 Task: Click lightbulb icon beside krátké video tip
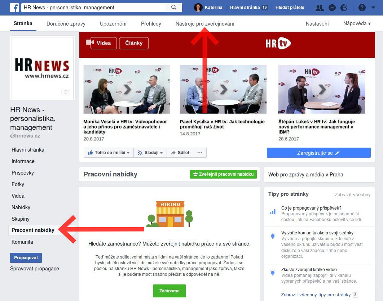pyautogui.click(x=273, y=273)
